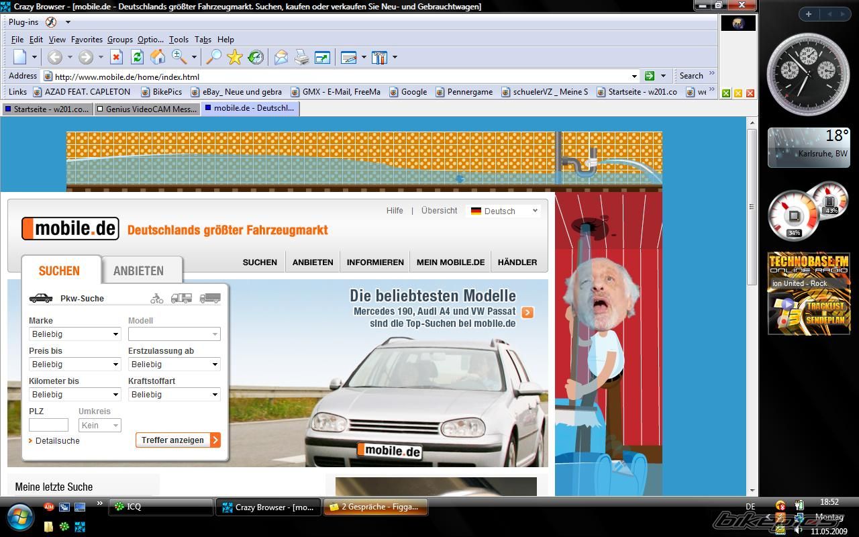Click the Plug-ins disabled circle icon
859x537 pixels.
pos(51,22)
